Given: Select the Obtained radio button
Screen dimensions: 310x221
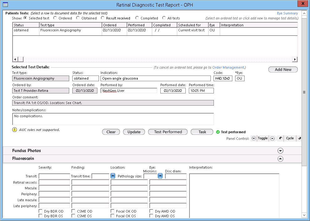Looking at the screenshot, I should pyautogui.click(x=78, y=18).
